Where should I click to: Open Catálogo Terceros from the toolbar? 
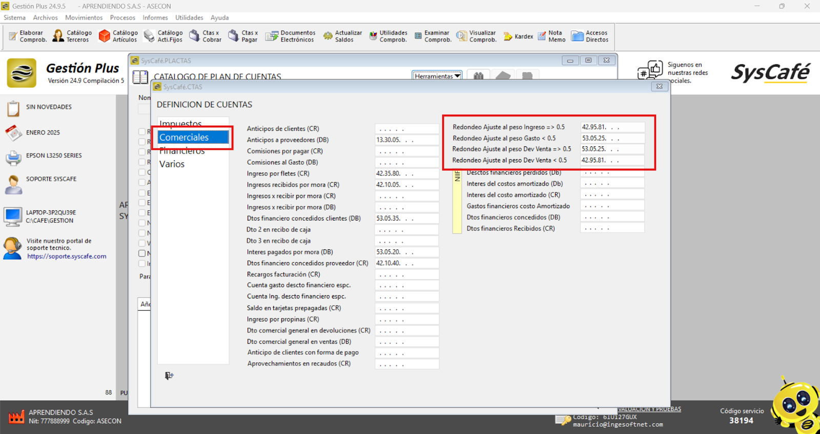coord(72,36)
